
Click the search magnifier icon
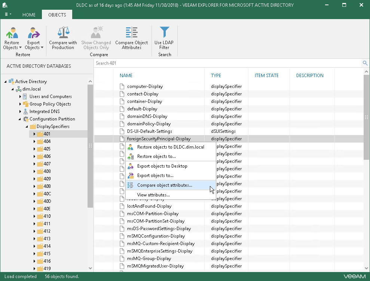click(x=365, y=63)
